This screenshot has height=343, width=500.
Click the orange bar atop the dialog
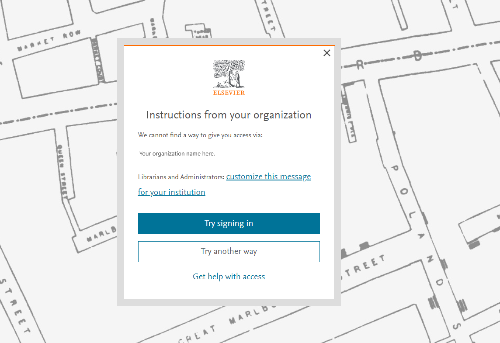pos(229,45)
